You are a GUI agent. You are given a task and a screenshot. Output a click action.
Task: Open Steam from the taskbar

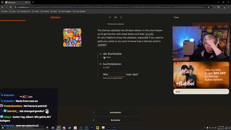pos(70,127)
